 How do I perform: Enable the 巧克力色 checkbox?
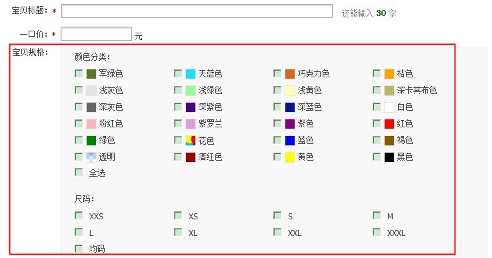(277, 73)
